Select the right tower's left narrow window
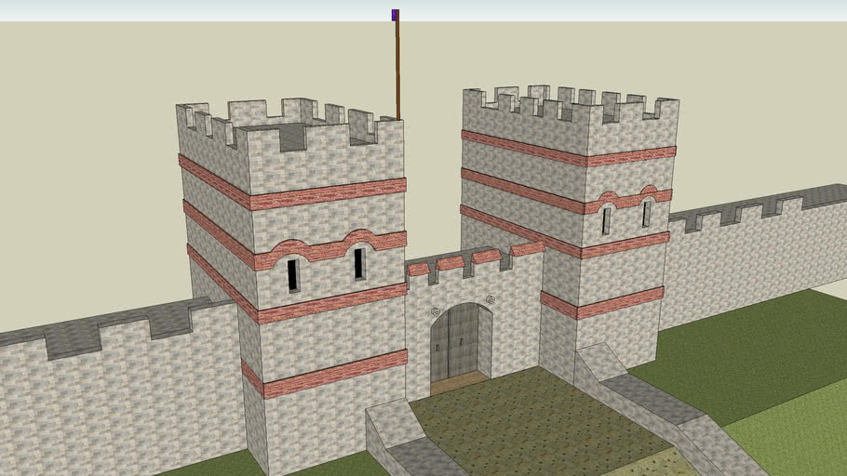The width and height of the screenshot is (847, 476). pos(606,220)
